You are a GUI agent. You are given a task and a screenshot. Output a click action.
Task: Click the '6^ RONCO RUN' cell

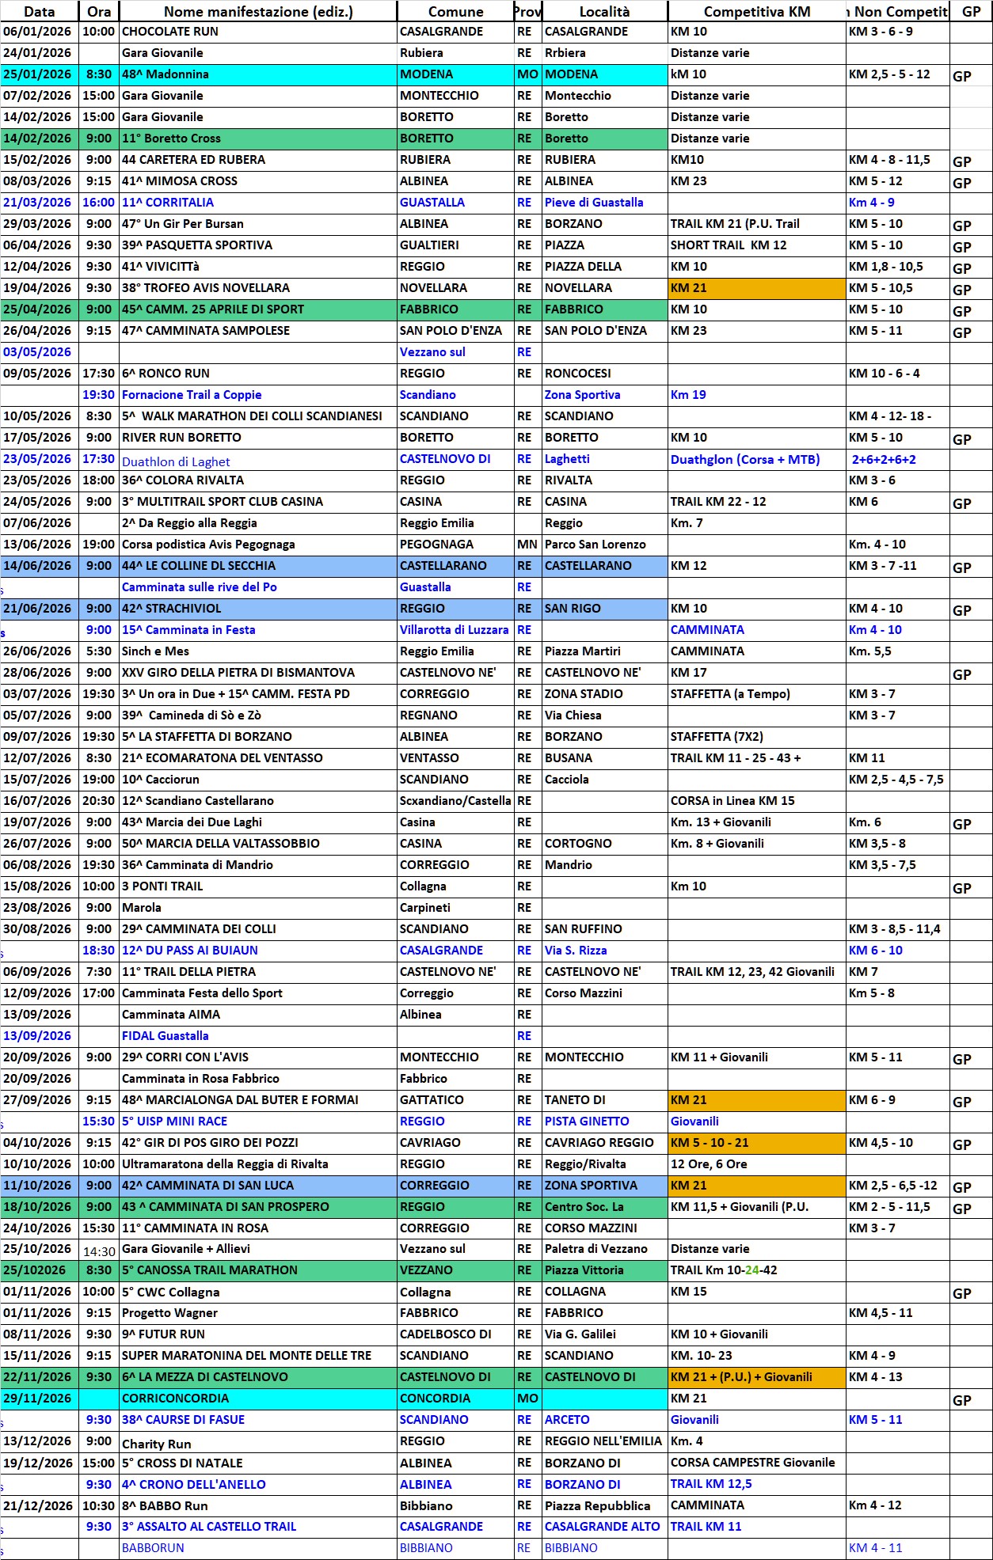coord(258,374)
